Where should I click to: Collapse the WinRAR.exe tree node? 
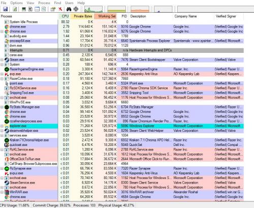(x=2, y=192)
